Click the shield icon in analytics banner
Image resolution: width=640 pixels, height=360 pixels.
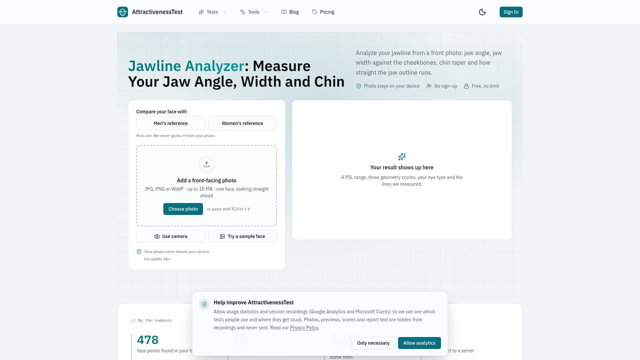tap(204, 304)
